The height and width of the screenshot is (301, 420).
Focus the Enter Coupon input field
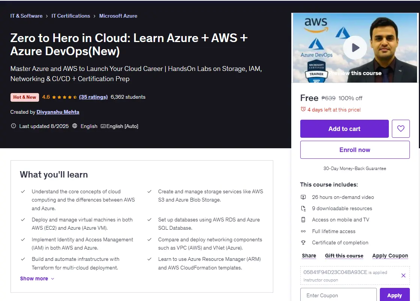pos(338,295)
